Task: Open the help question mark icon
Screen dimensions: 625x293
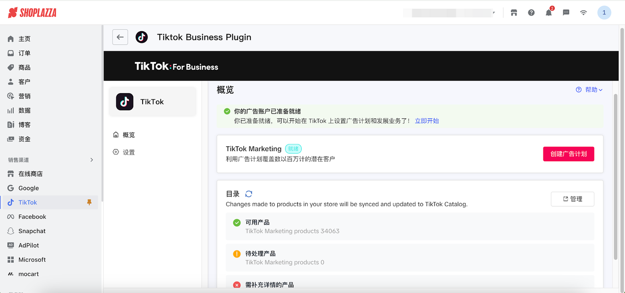Action: pos(531,13)
